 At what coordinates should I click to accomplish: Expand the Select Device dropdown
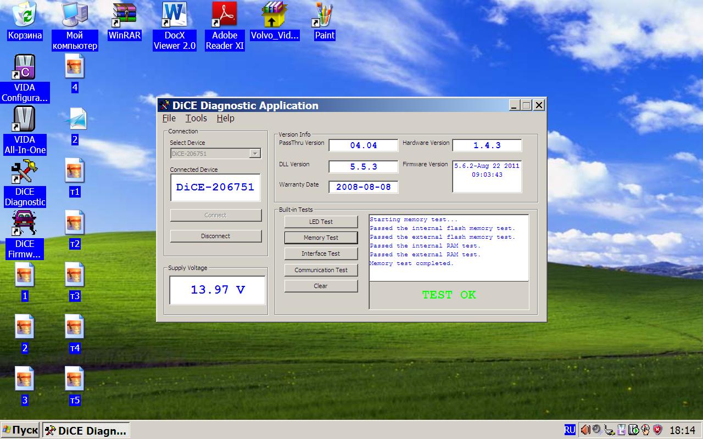pyautogui.click(x=255, y=154)
